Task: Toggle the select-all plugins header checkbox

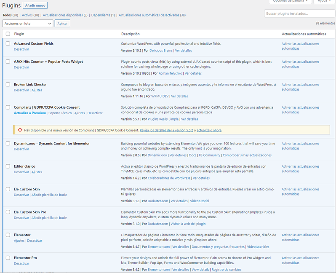Action: (8, 34)
